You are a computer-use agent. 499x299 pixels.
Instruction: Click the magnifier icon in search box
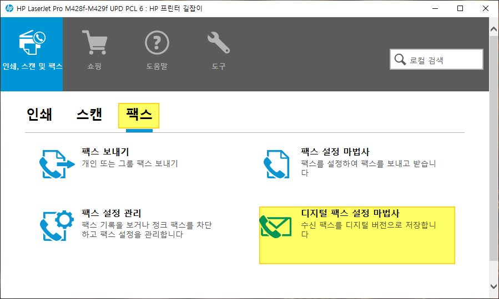click(x=400, y=59)
